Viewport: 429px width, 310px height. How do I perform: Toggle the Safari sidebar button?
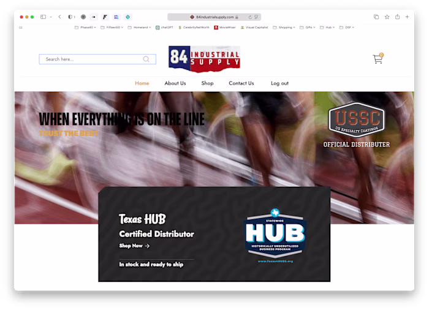(44, 17)
